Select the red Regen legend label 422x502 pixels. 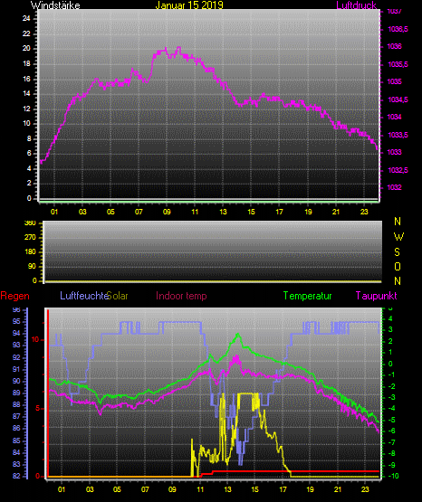[x=14, y=296]
